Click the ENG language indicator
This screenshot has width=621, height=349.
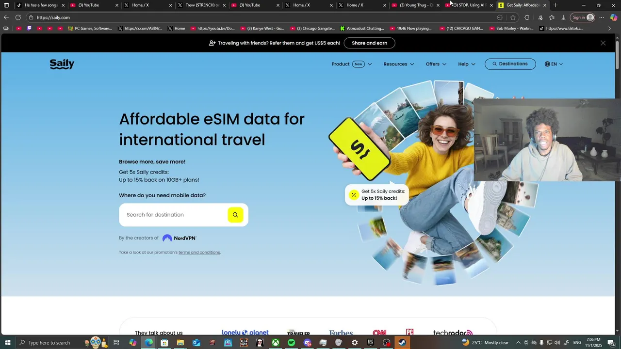click(577, 343)
